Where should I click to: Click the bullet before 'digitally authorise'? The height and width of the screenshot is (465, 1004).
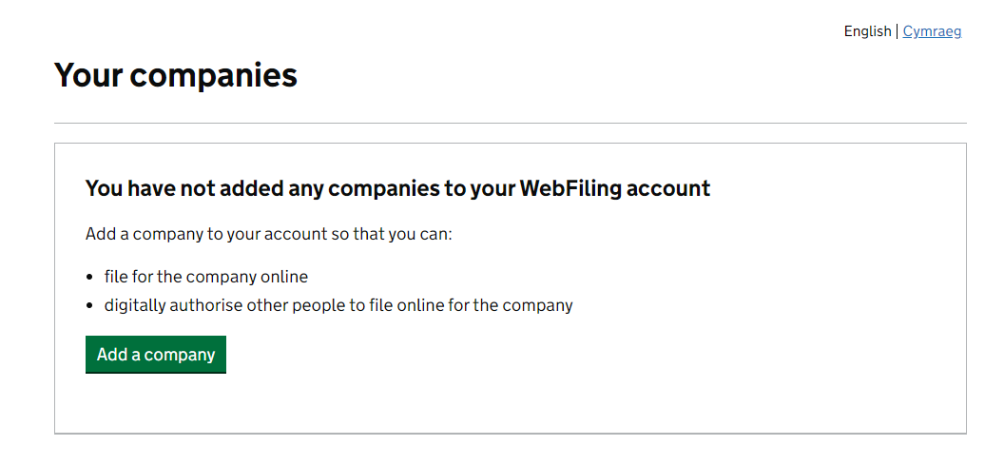tap(90, 306)
